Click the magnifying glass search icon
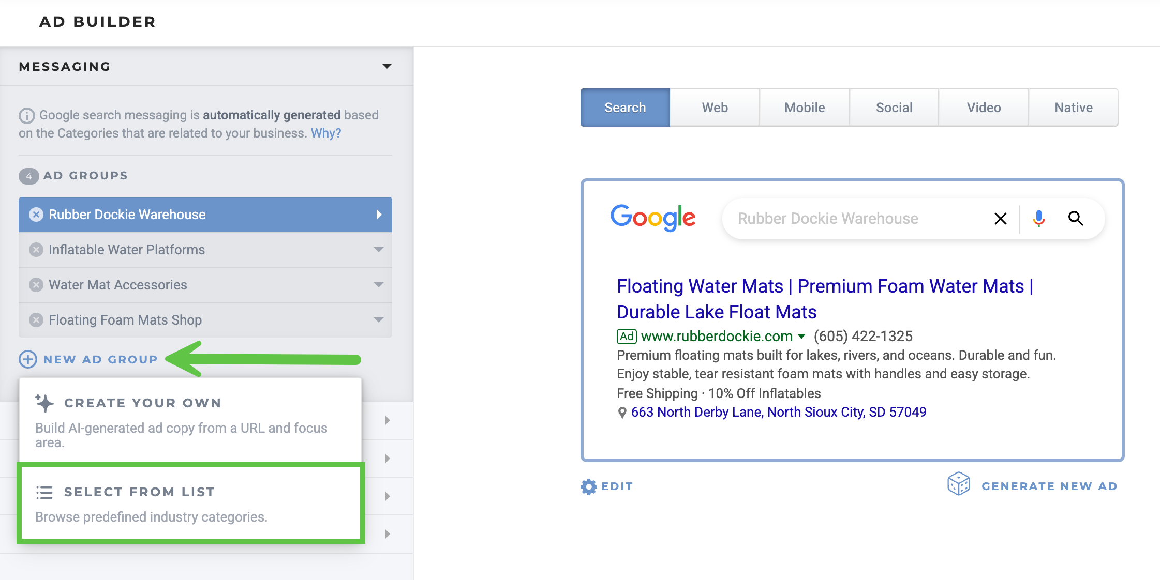The width and height of the screenshot is (1160, 580). pos(1076,219)
